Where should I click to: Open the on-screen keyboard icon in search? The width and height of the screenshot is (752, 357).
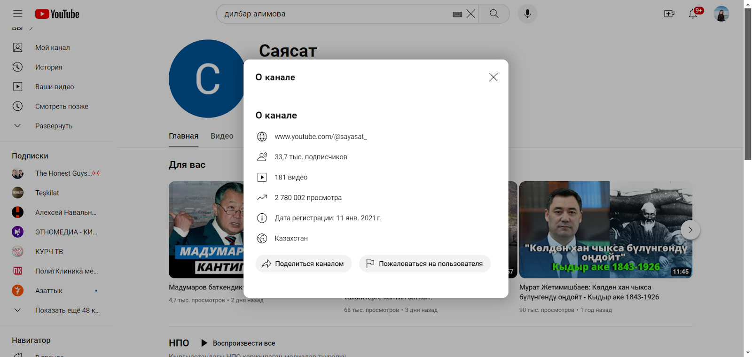[x=457, y=14]
